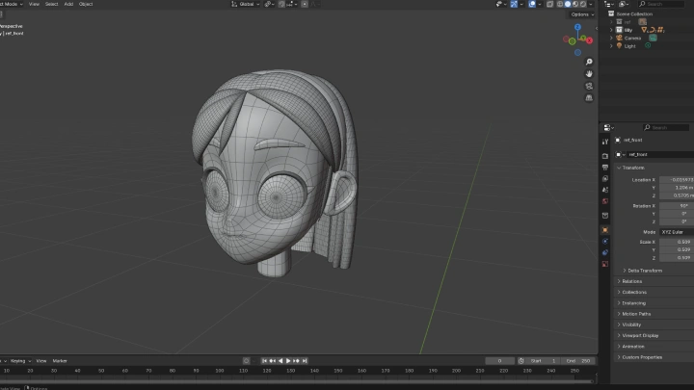Expand the Camera item in outliner

click(x=612, y=38)
